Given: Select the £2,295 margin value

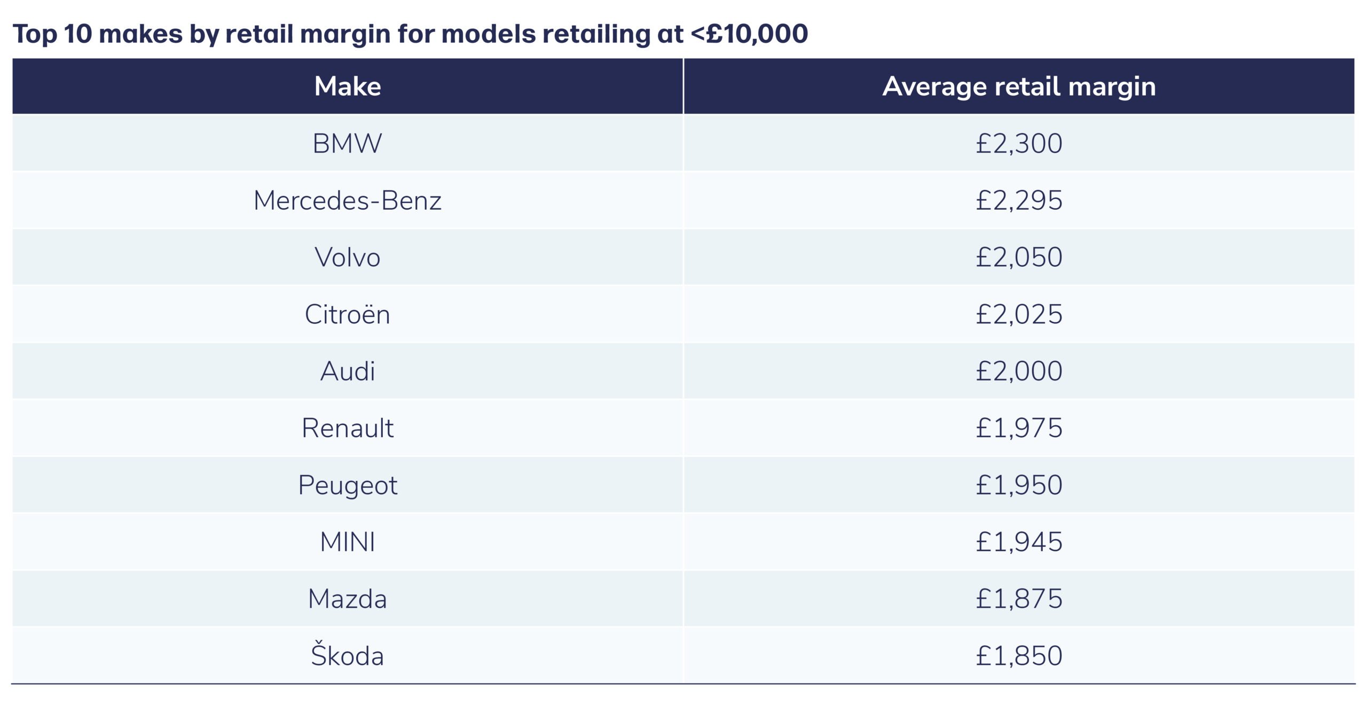Looking at the screenshot, I should (1019, 201).
